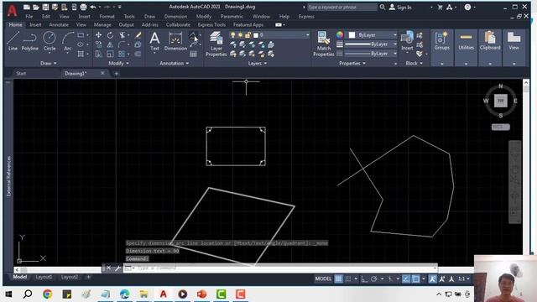Expand the Layers panel dropdown
Viewport: 537px width, 302px height.
coord(258,64)
